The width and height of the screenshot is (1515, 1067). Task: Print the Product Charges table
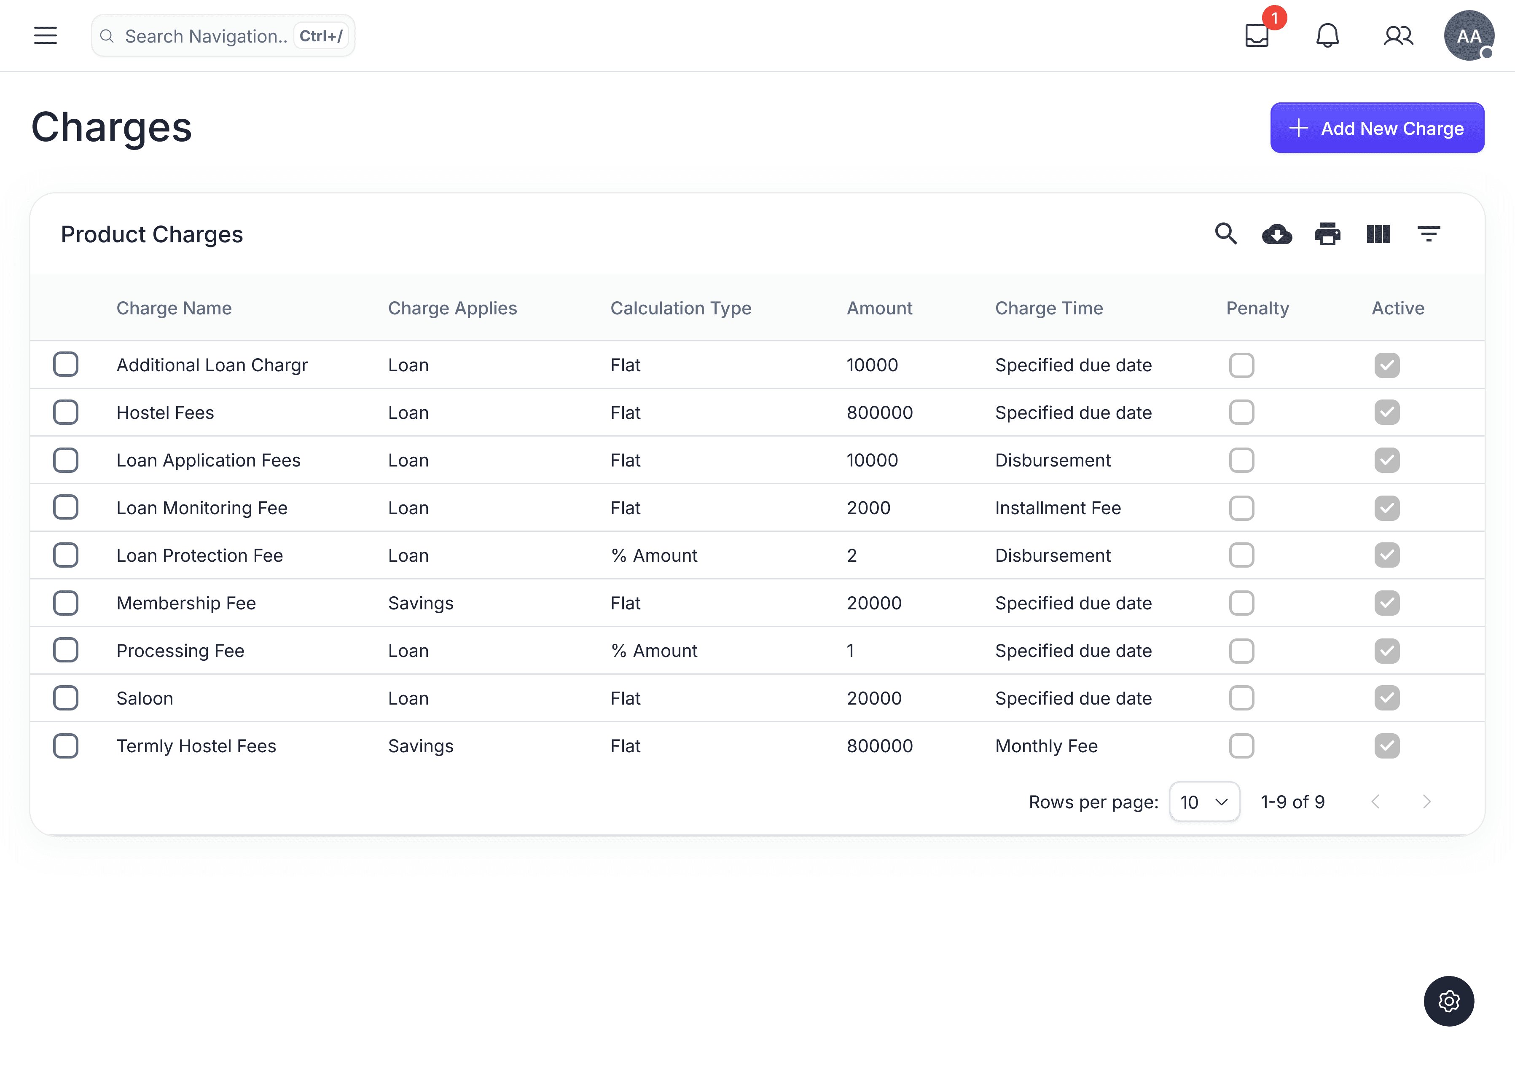tap(1327, 234)
